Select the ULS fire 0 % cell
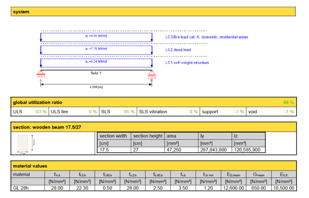Viewport: 309px width, 198px height. (x=92, y=111)
